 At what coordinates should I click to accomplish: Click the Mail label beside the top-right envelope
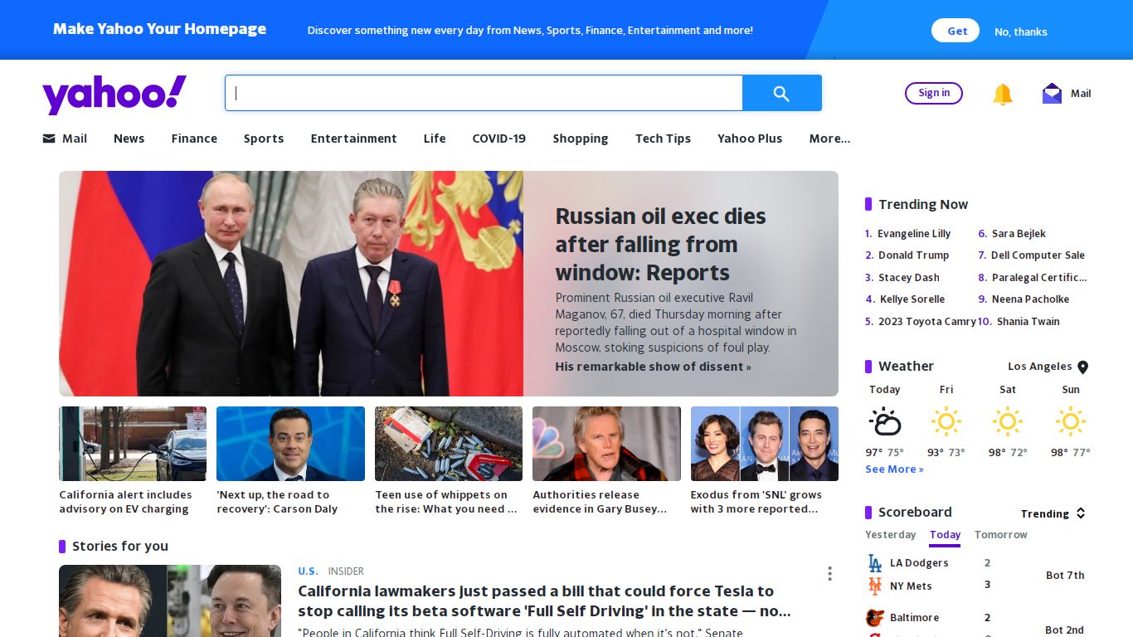click(x=1081, y=94)
